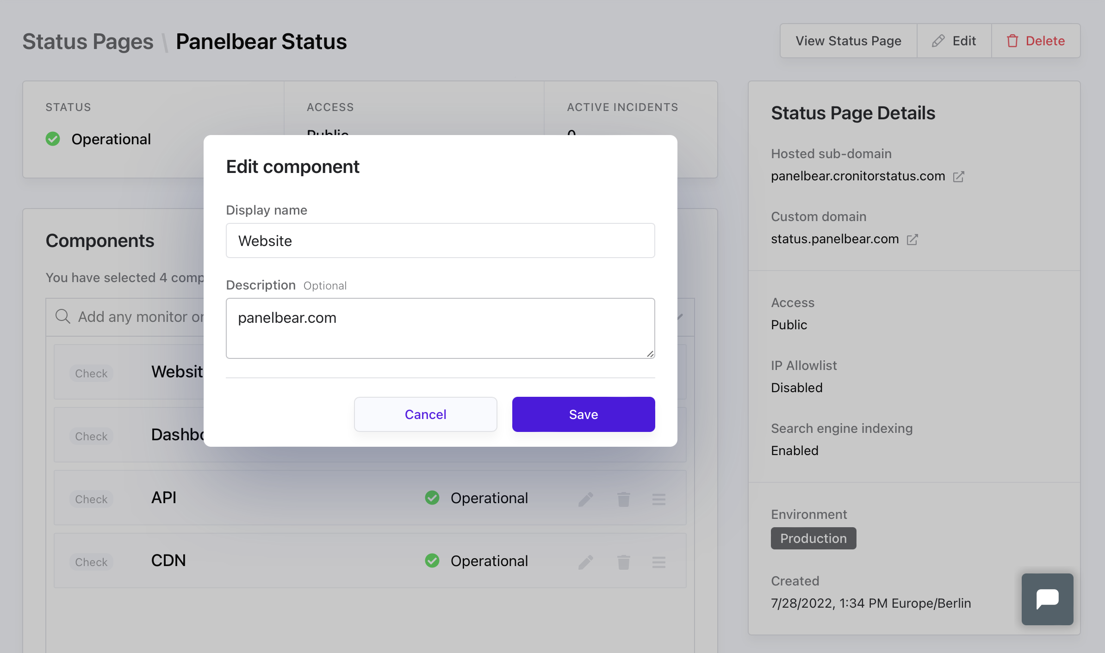Click the IP Allowlist Disabled value
The height and width of the screenshot is (653, 1105).
point(796,388)
